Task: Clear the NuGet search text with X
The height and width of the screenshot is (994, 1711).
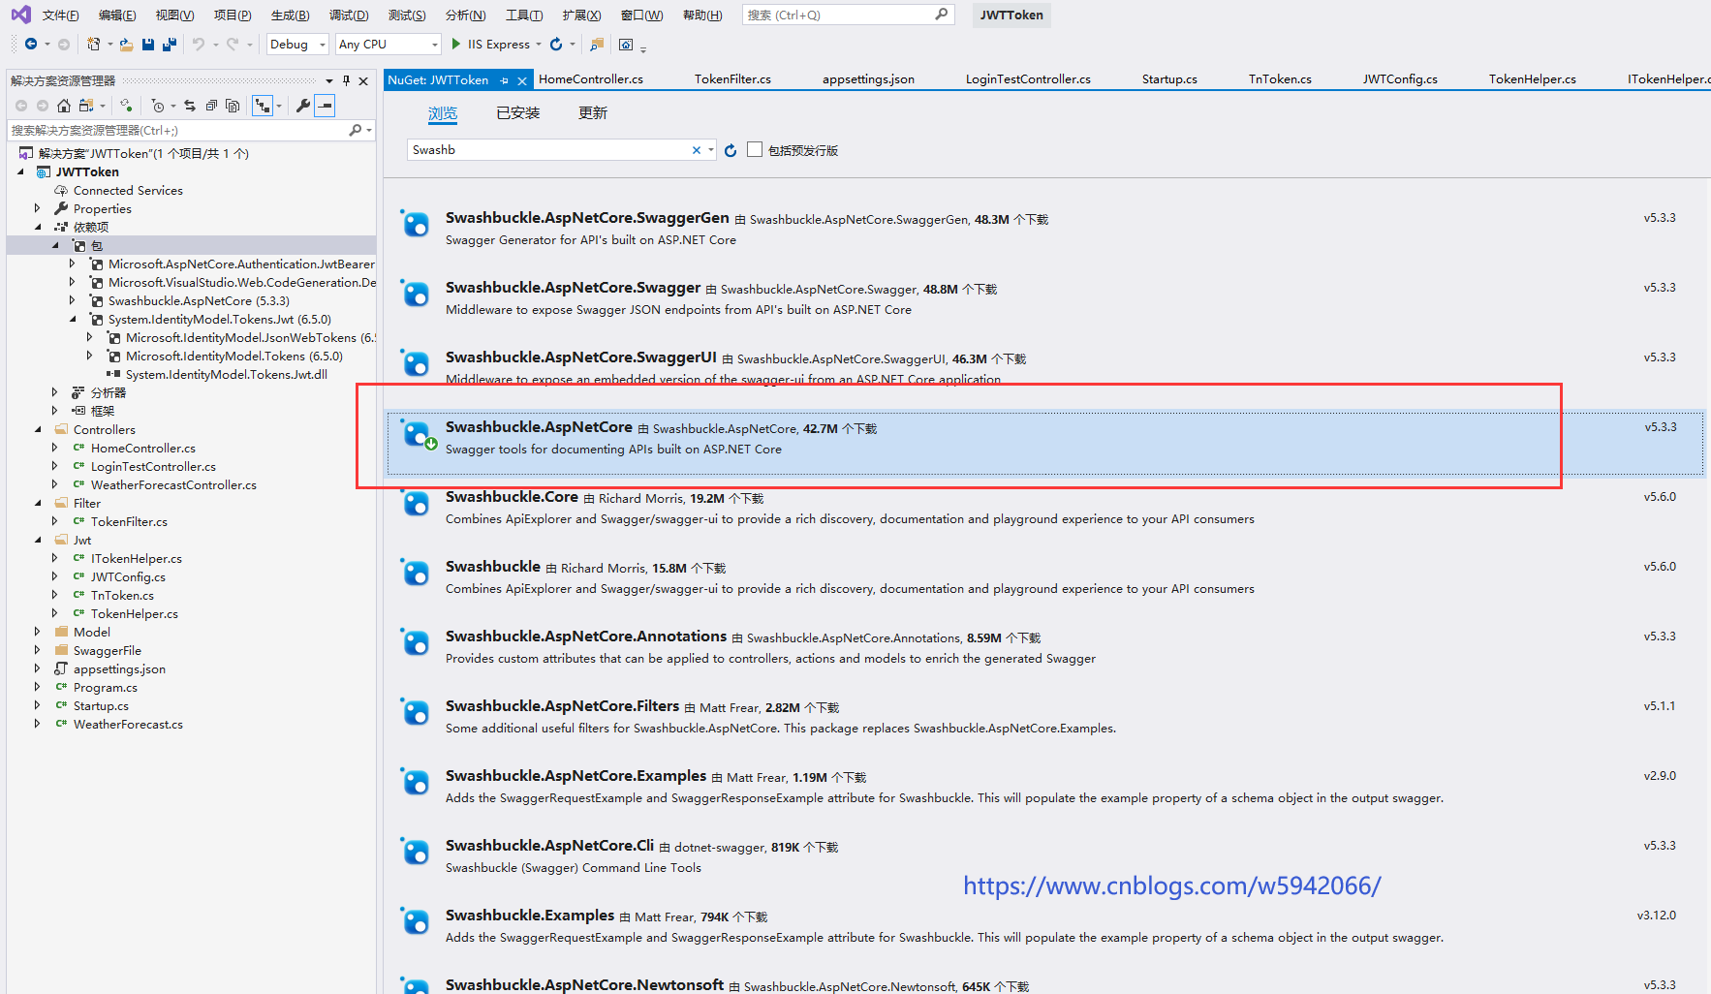Action: point(696,150)
